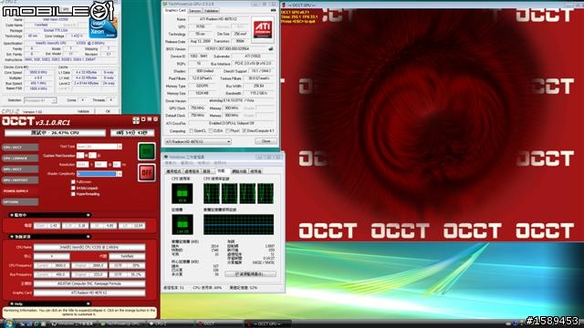Click the OCCT move-window cross icon
This screenshot has width=584, height=328.
(136, 120)
